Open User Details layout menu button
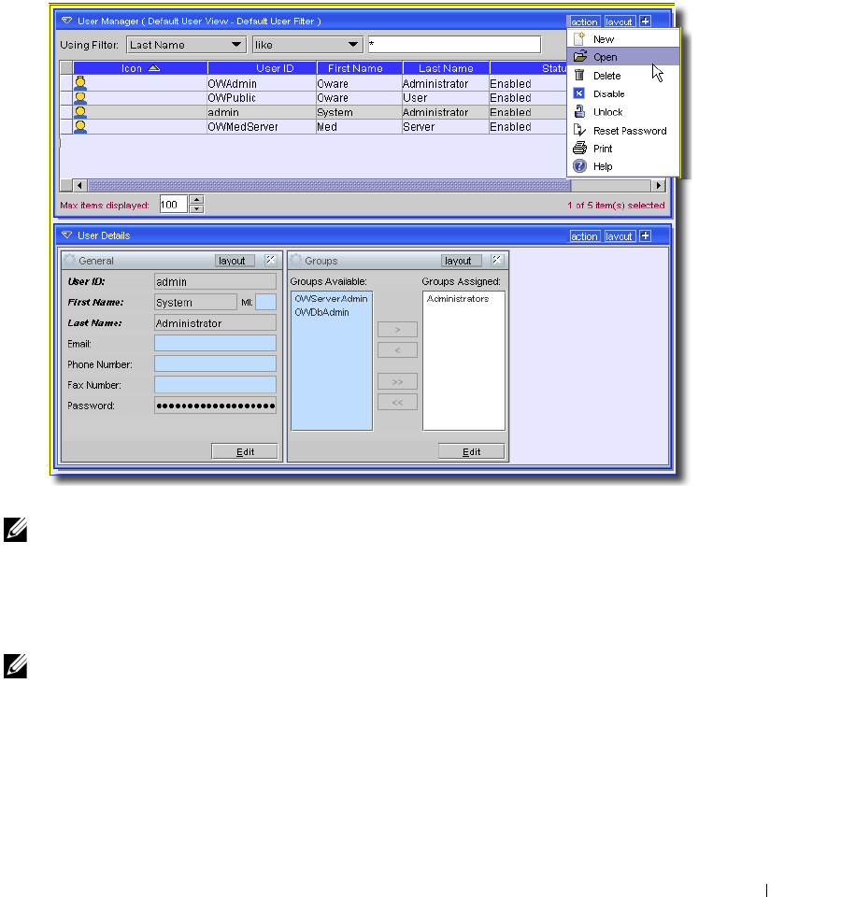The width and height of the screenshot is (841, 897). (619, 235)
